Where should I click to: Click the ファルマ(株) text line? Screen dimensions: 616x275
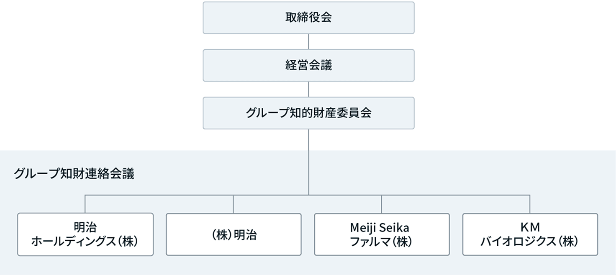[x=381, y=242]
